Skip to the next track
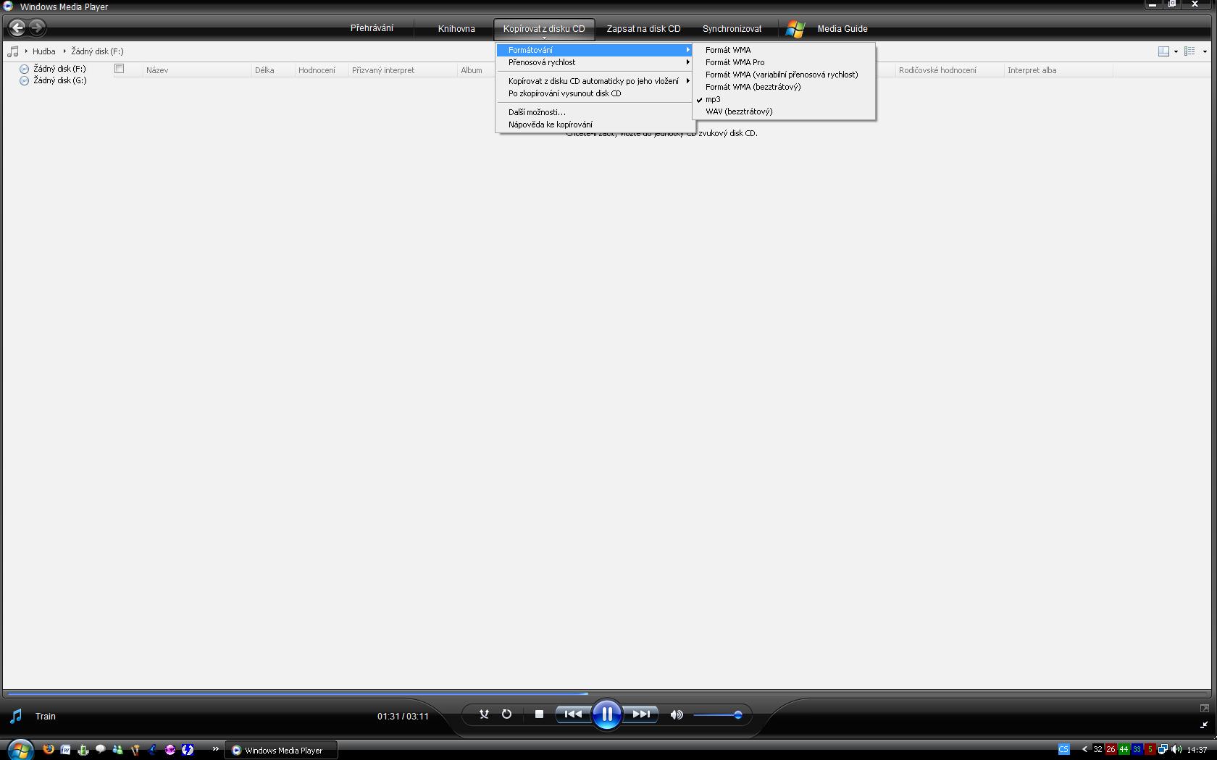This screenshot has width=1217, height=760. (x=641, y=714)
